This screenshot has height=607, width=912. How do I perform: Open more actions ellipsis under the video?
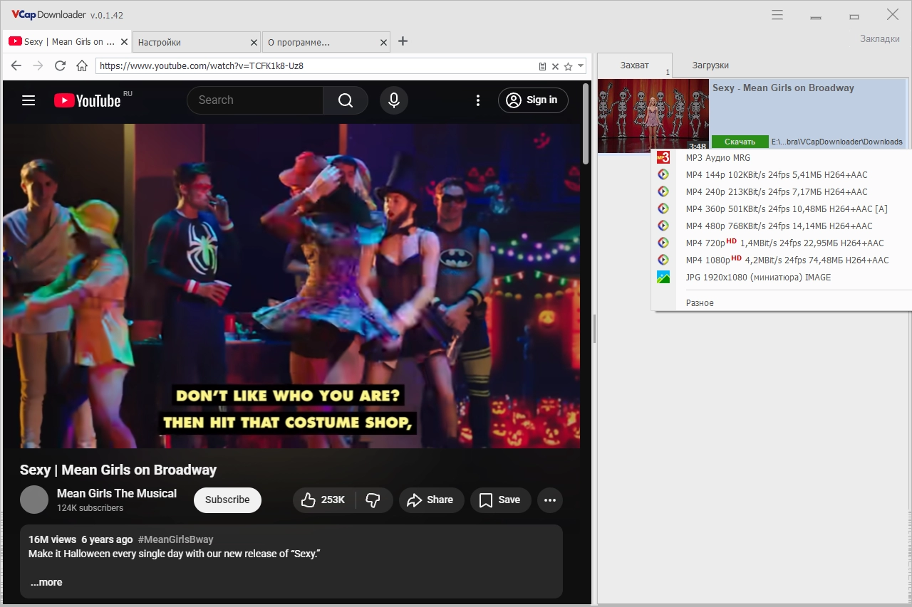[550, 500]
